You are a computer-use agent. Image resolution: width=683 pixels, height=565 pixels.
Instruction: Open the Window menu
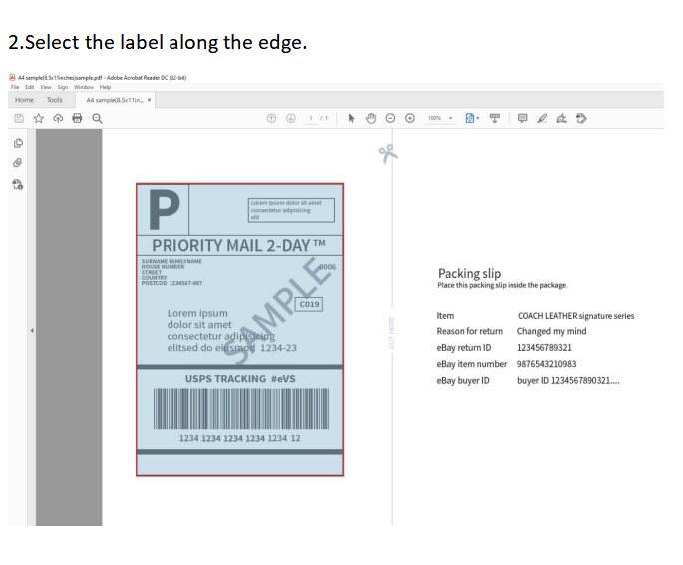pos(84,87)
